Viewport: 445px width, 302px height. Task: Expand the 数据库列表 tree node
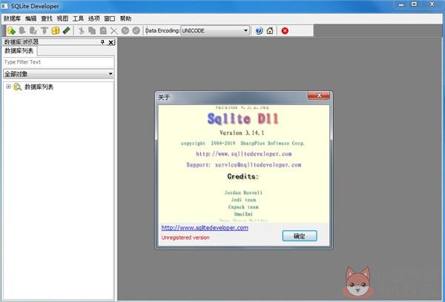coord(8,87)
